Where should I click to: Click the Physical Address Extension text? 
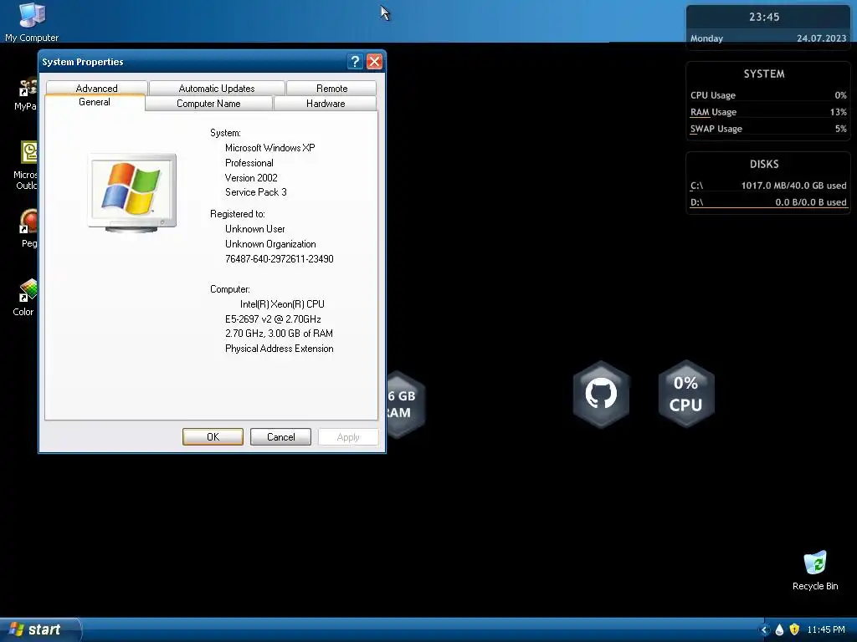pos(280,349)
